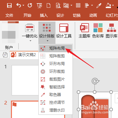The width and height of the screenshot is (118, 118).
Task: Open the 色彩库 color library
Action: click(98, 31)
